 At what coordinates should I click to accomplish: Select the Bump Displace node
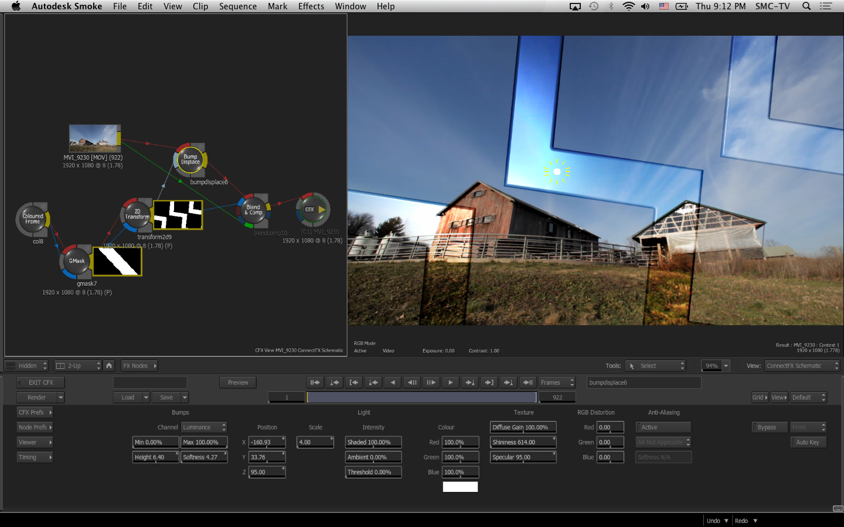click(x=190, y=159)
